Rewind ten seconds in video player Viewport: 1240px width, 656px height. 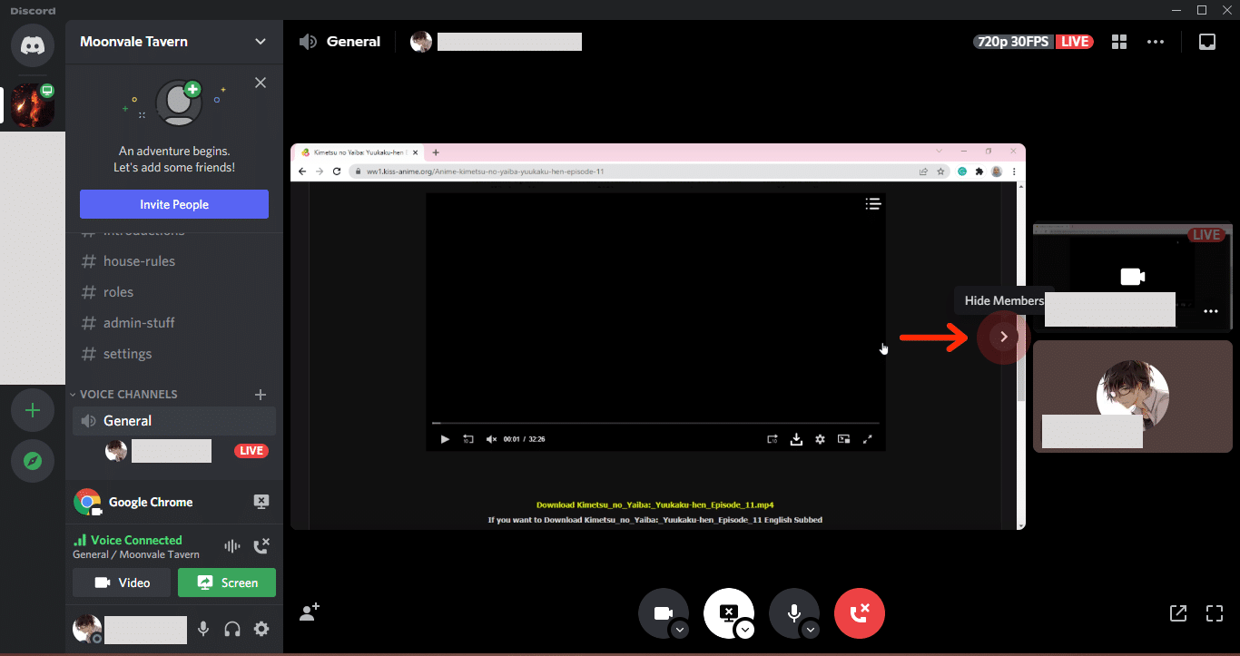point(468,439)
